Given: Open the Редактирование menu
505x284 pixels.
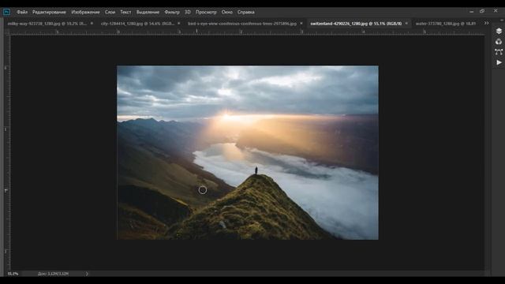Looking at the screenshot, I should click(49, 12).
